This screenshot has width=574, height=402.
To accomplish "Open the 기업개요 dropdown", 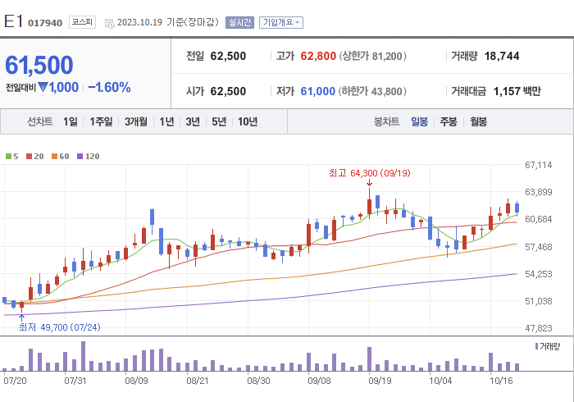I will pyautogui.click(x=281, y=22).
